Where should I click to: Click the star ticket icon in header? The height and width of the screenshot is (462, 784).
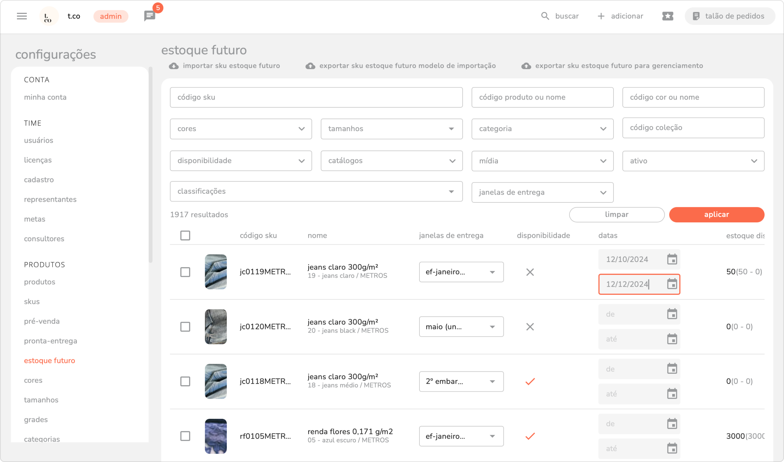[667, 16]
